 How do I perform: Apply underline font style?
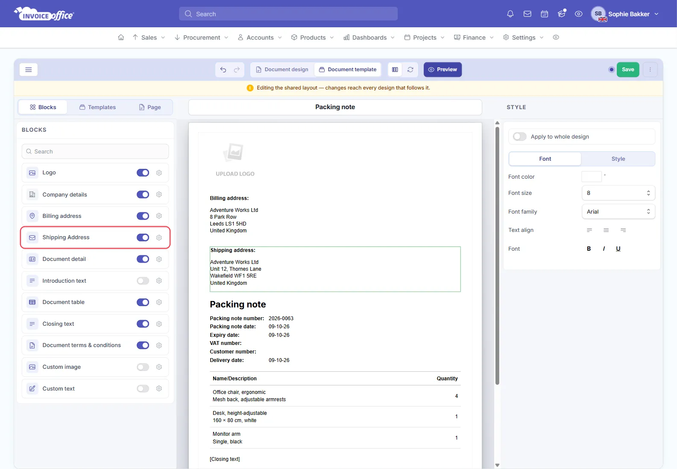point(618,249)
